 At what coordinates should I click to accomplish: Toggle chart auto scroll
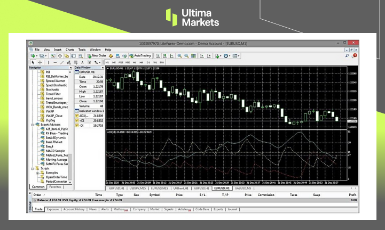(x=202, y=56)
